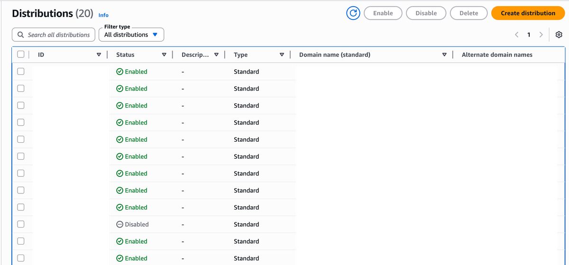Viewport: 569px width, 265px height.
Task: Select page number 1 in pagination
Action: (529, 35)
